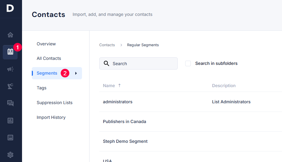Open the Campaigns megaphone icon

point(10,69)
